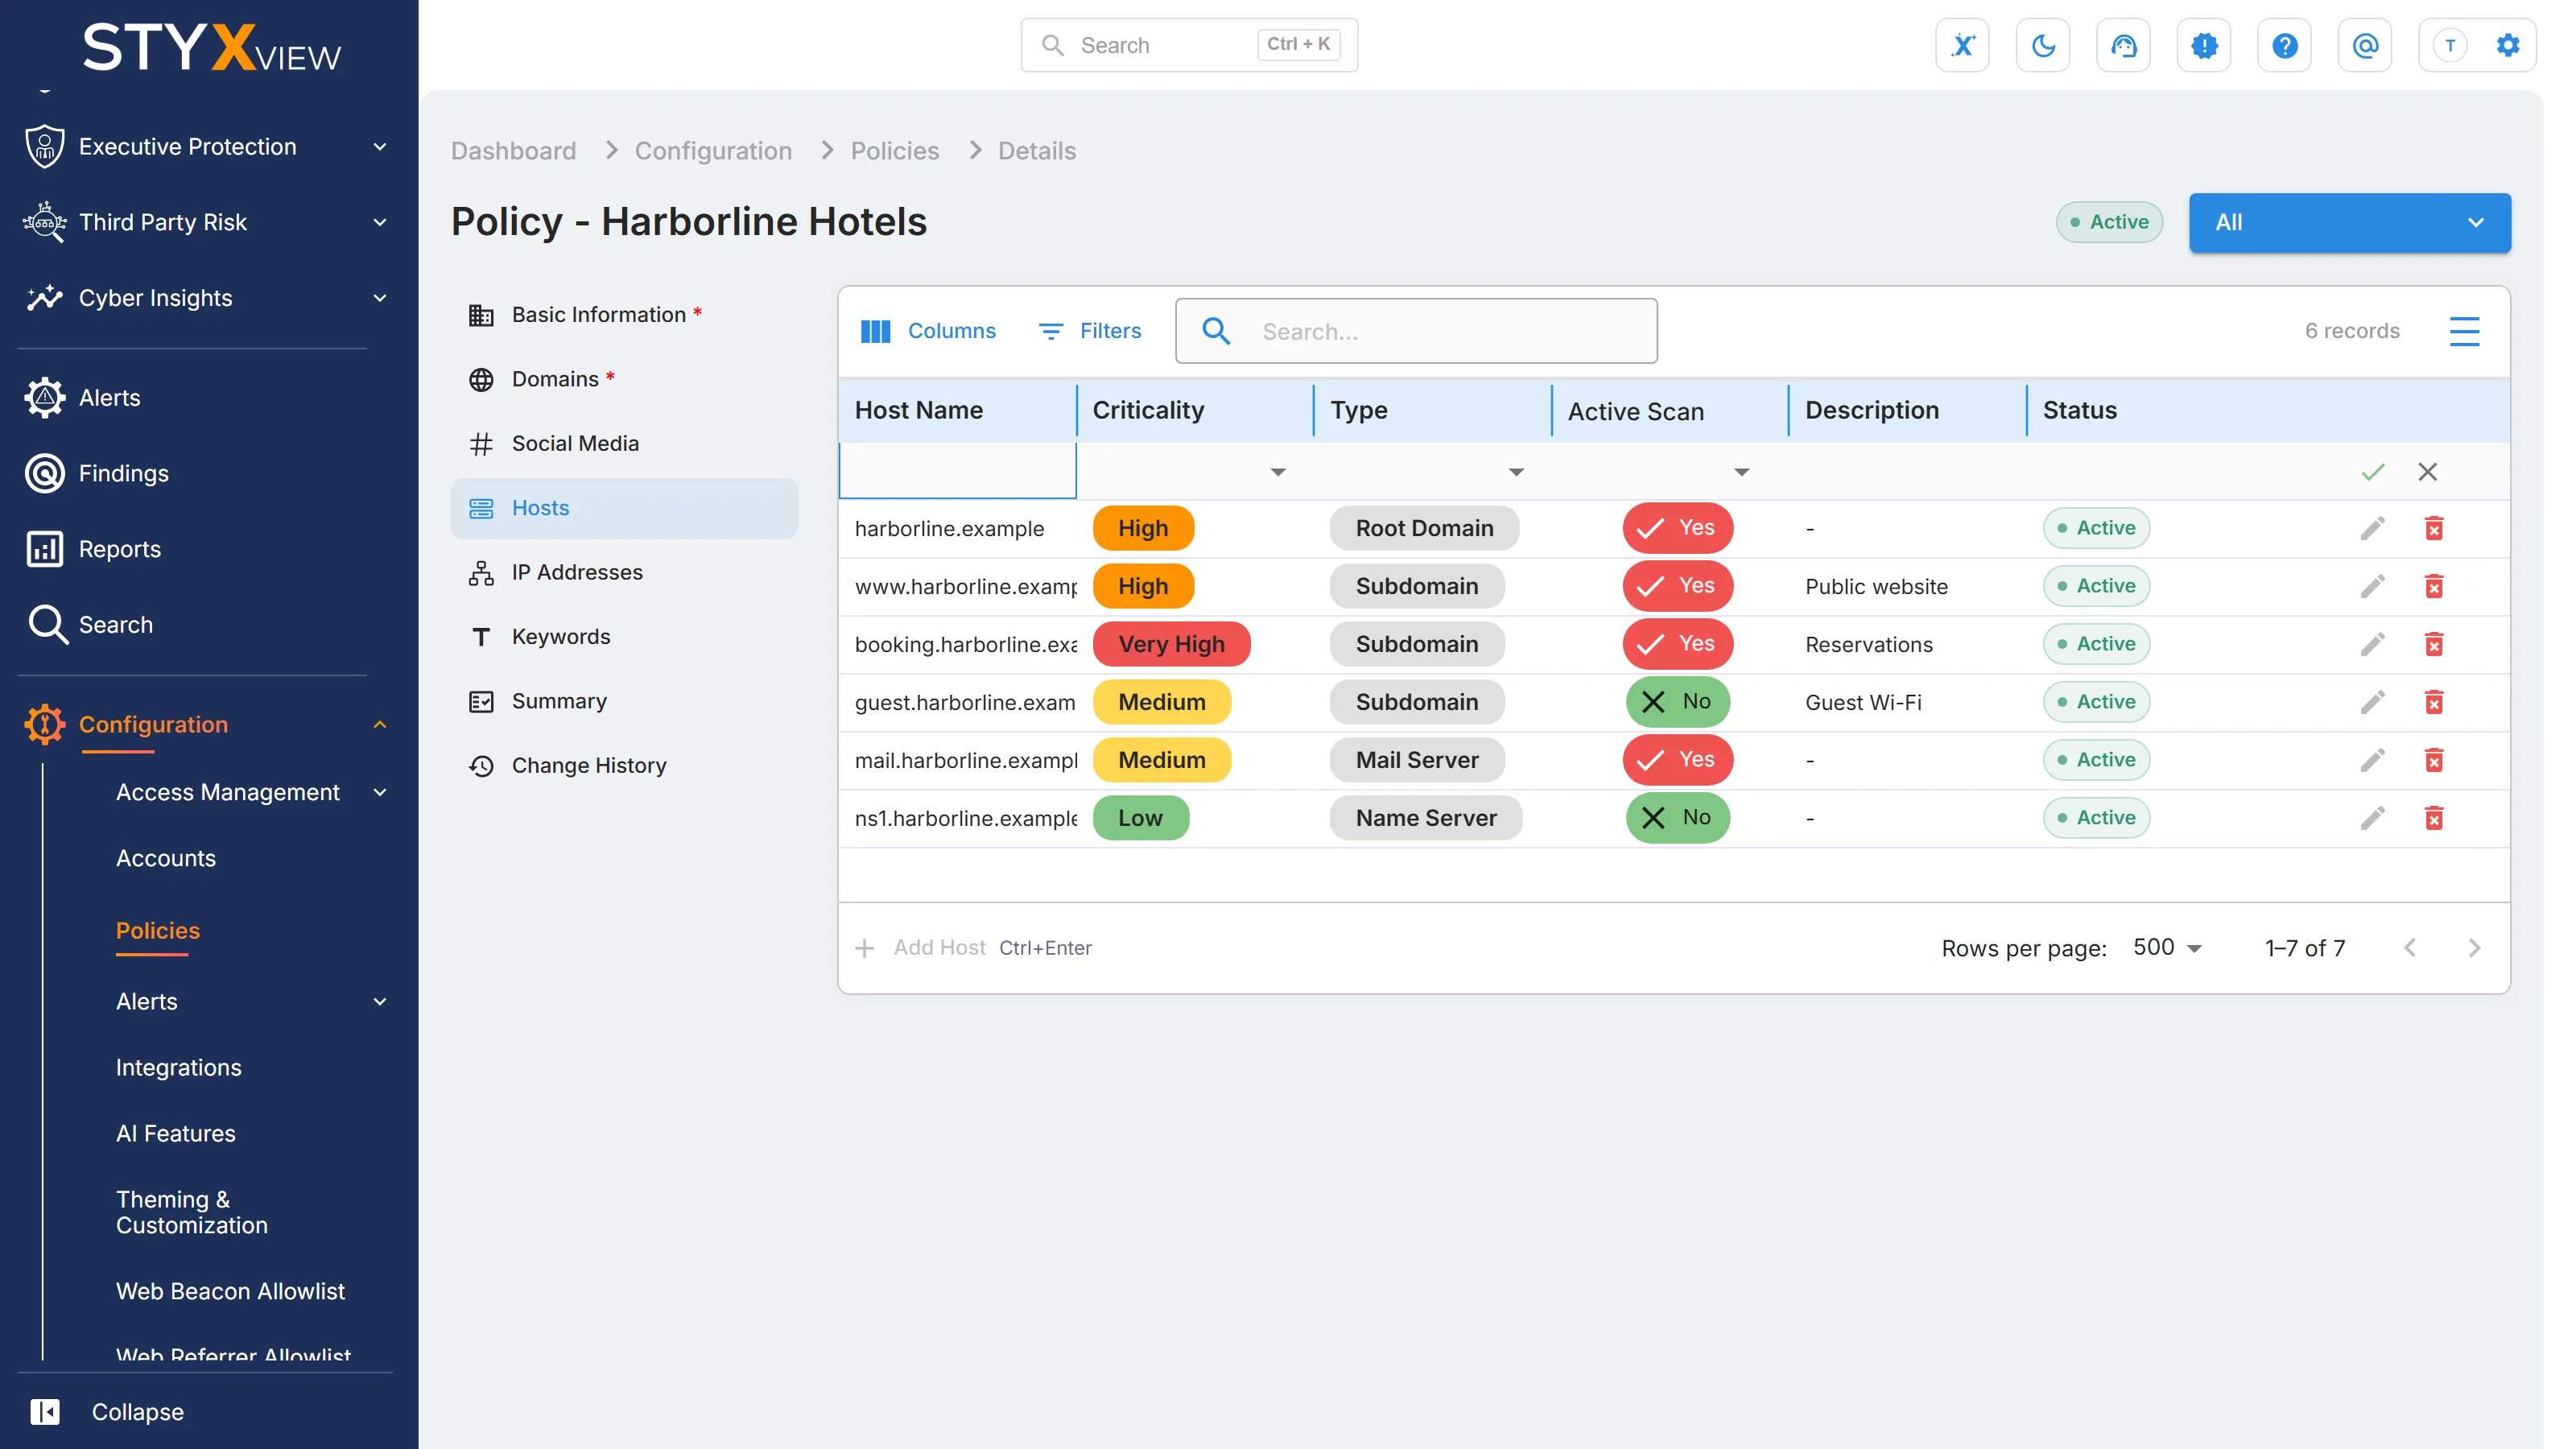Delete booking.harborline host row
This screenshot has height=1449, width=2576.
(x=2434, y=644)
